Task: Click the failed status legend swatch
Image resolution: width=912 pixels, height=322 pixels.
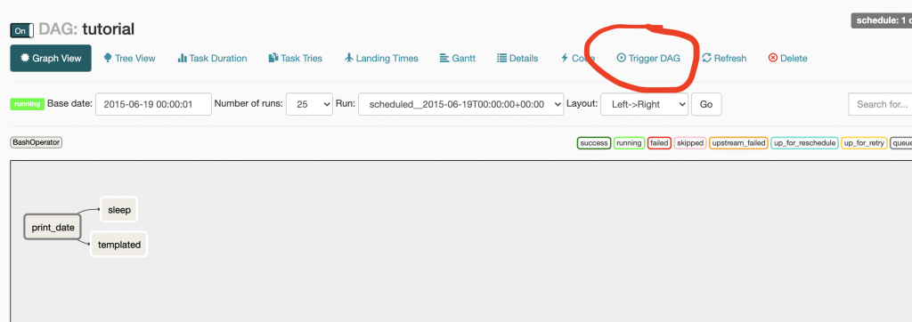Action: coord(659,143)
